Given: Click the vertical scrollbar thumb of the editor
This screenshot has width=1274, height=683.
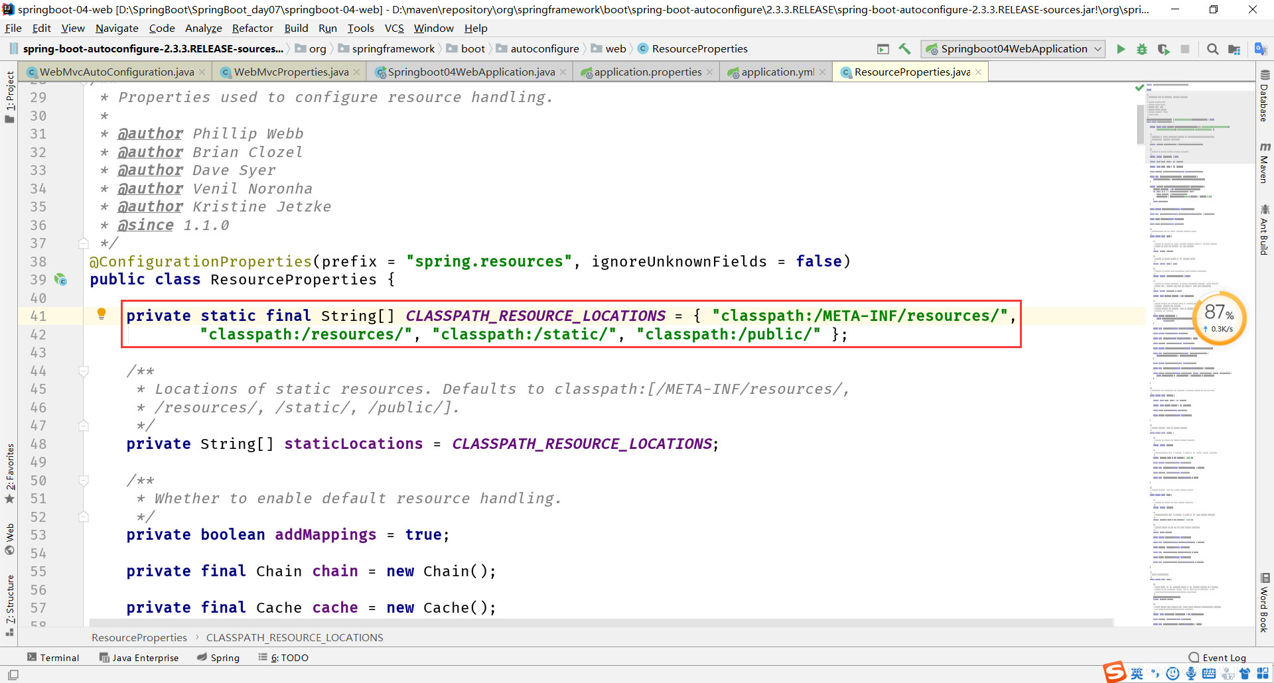Looking at the screenshot, I should pos(1141,124).
